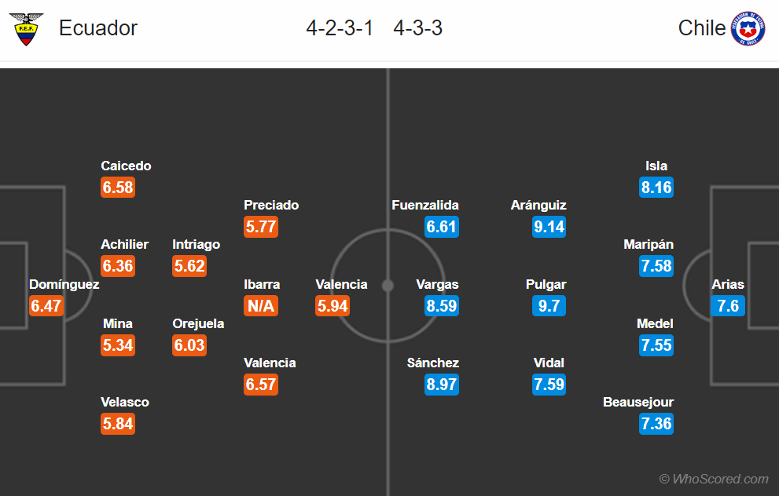Click the WhoScored.com watermark
This screenshot has height=496, width=779.
tap(714, 479)
